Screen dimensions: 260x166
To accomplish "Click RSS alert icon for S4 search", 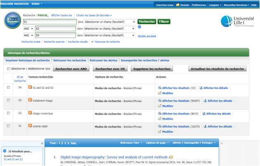I will [30, 87].
